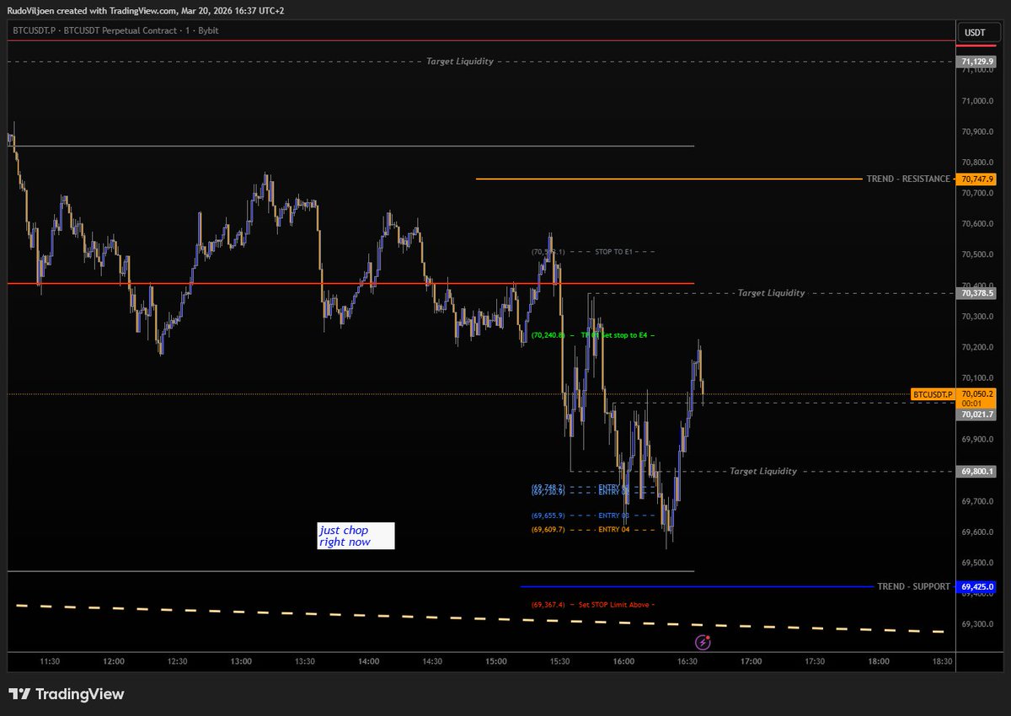The width and height of the screenshot is (1011, 716).
Task: Select the ENTRY 03 level label
Action: click(x=613, y=516)
